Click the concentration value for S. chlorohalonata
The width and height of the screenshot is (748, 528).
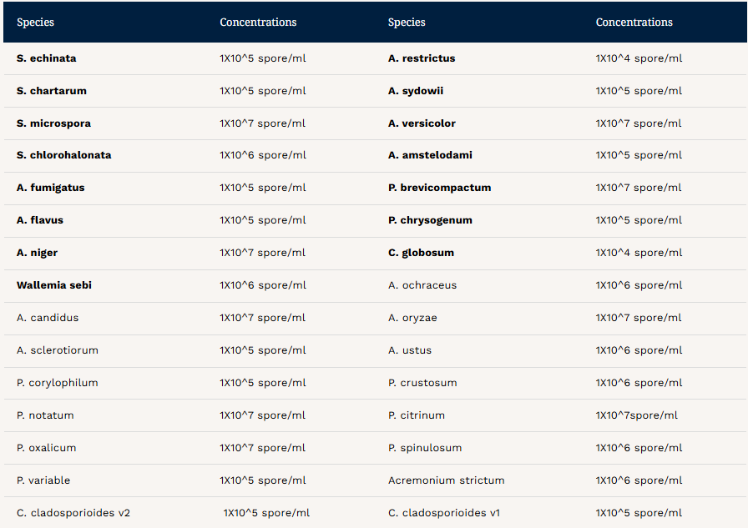(263, 155)
